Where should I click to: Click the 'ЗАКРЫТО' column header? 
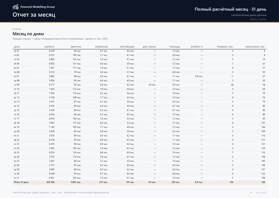[49, 47]
